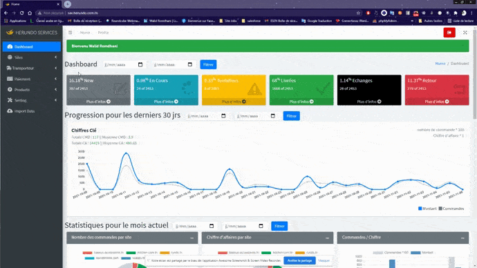Toggle sidebar with hamburger menu icon
477x268 pixels.
tap(71, 32)
